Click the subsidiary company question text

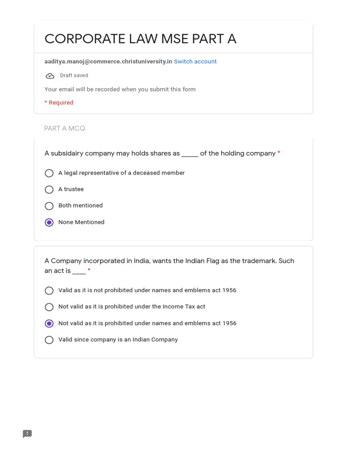(160, 154)
